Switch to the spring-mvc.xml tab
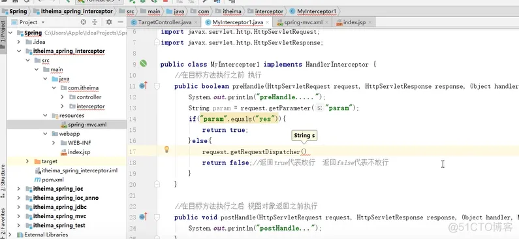 303,22
